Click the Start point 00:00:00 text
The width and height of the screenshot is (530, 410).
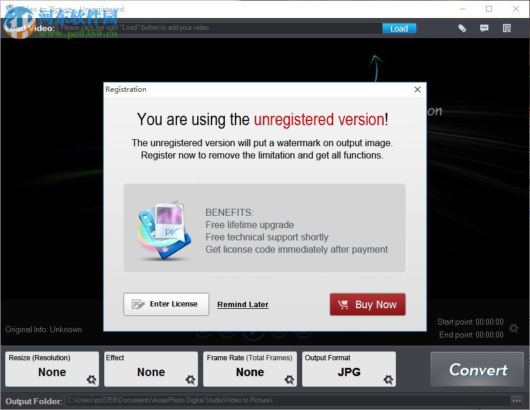[x=470, y=322]
